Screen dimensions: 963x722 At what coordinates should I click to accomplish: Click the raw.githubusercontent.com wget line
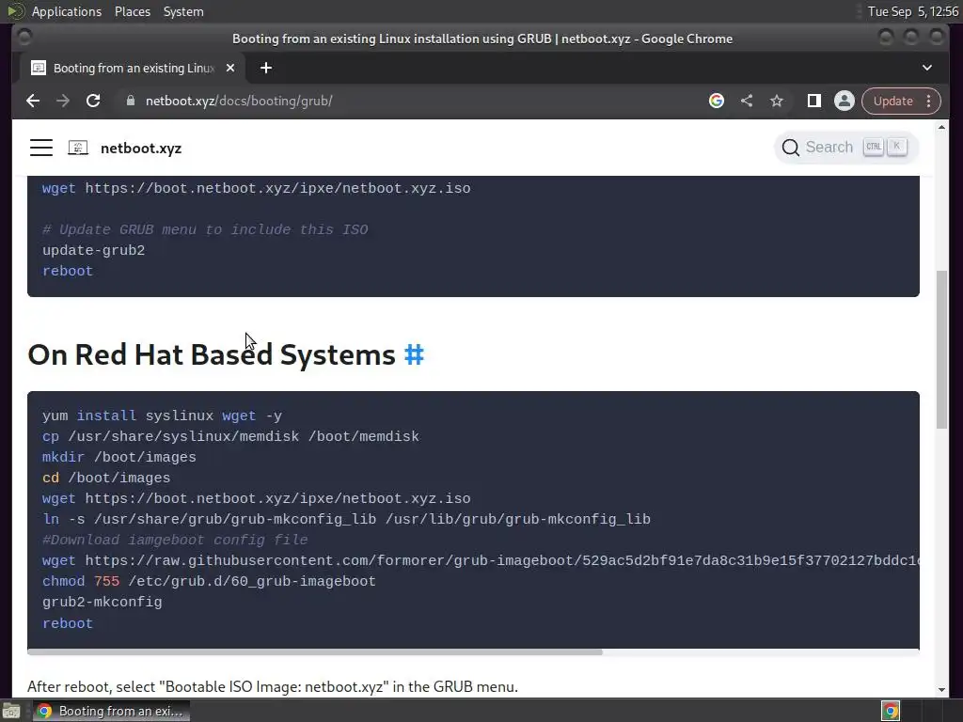481,560
